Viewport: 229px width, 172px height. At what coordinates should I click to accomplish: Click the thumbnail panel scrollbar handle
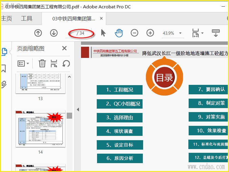click(x=70, y=116)
